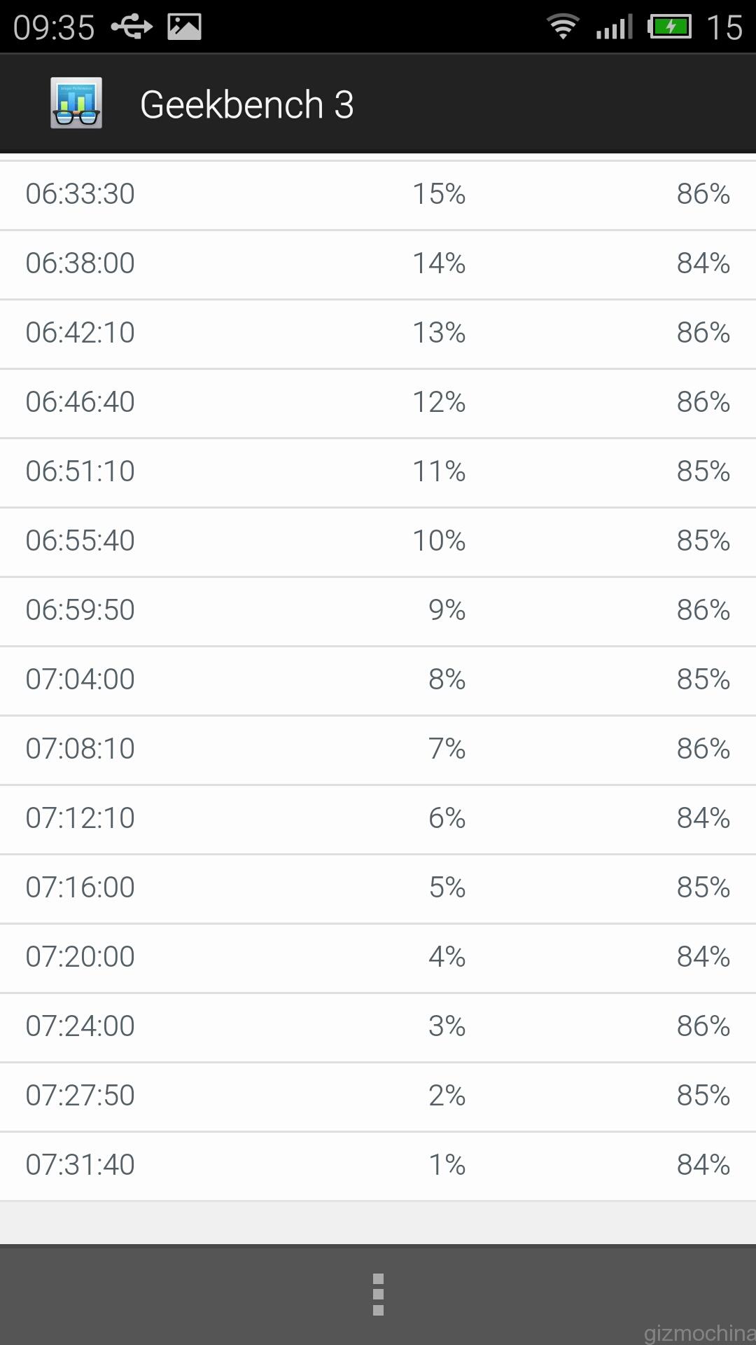Screen dimensions: 756x1345
Task: Tap the battery charging icon
Action: 670,27
